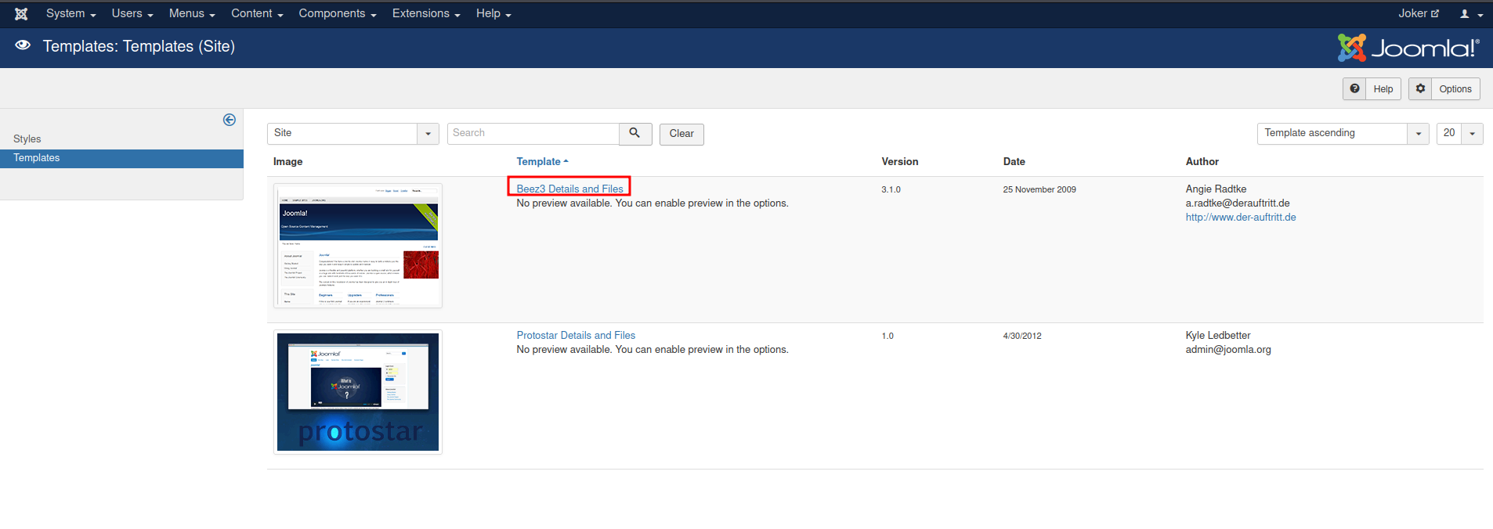Open the System menu
This screenshot has width=1493, height=529.
(x=70, y=13)
